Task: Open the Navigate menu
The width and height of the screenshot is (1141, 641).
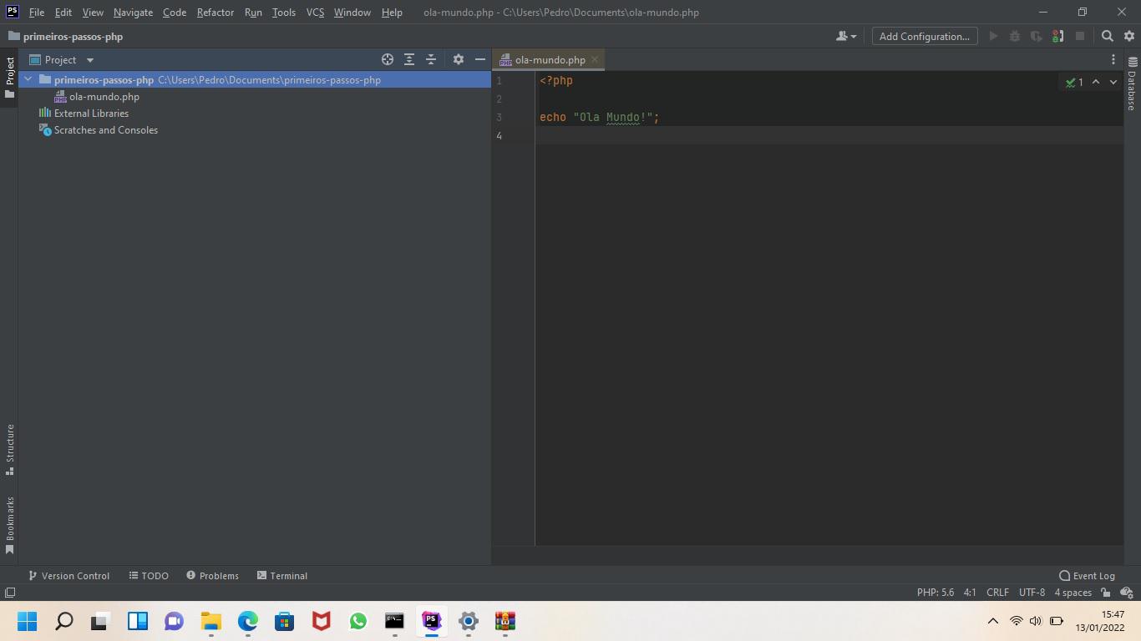Action: pyautogui.click(x=133, y=13)
